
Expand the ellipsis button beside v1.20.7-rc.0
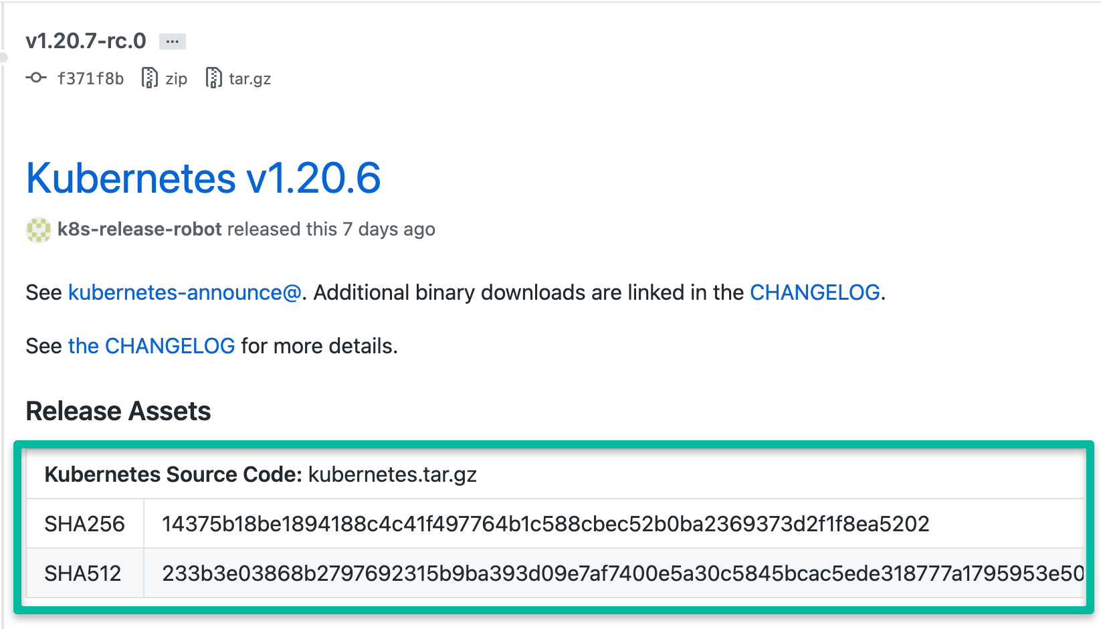click(x=173, y=41)
